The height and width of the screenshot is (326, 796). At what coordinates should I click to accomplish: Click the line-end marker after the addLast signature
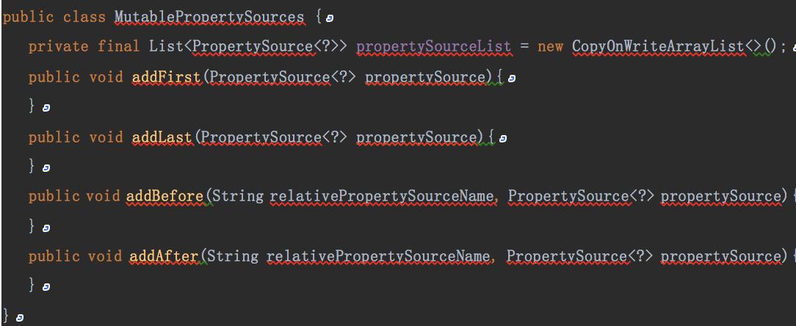point(503,138)
